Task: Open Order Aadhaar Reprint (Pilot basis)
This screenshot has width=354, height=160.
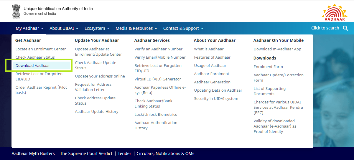Action: click(41, 90)
